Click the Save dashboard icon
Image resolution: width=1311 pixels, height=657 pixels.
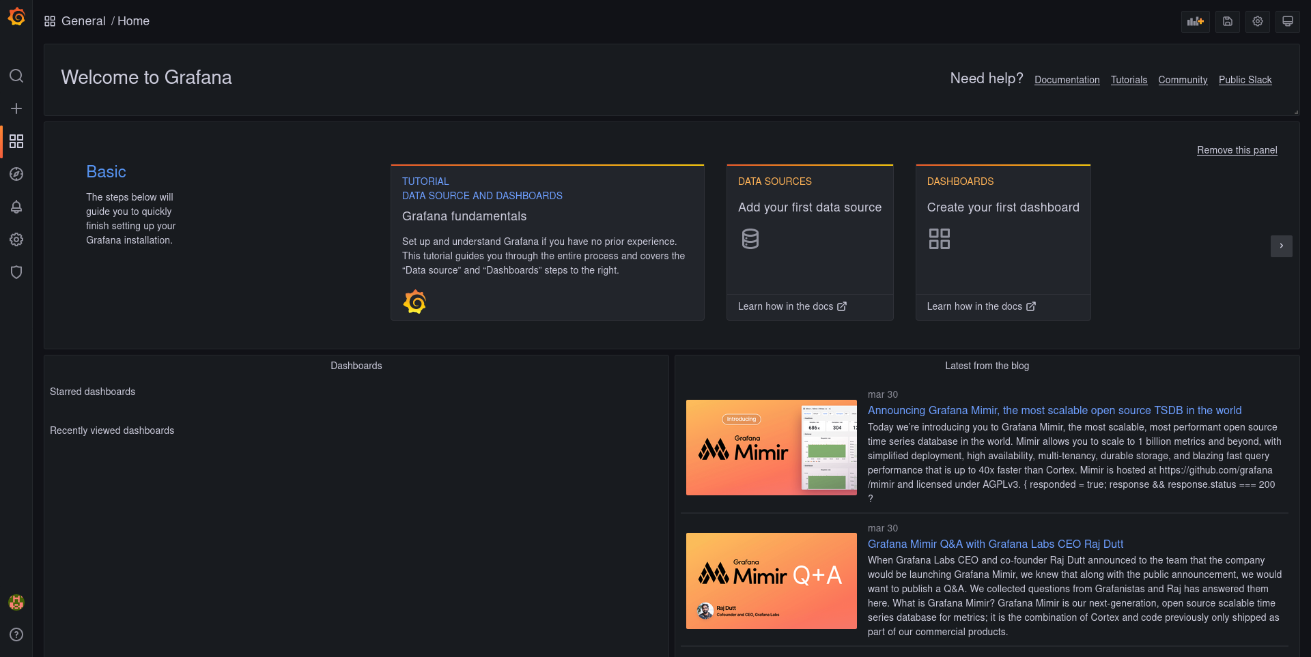1227,21
